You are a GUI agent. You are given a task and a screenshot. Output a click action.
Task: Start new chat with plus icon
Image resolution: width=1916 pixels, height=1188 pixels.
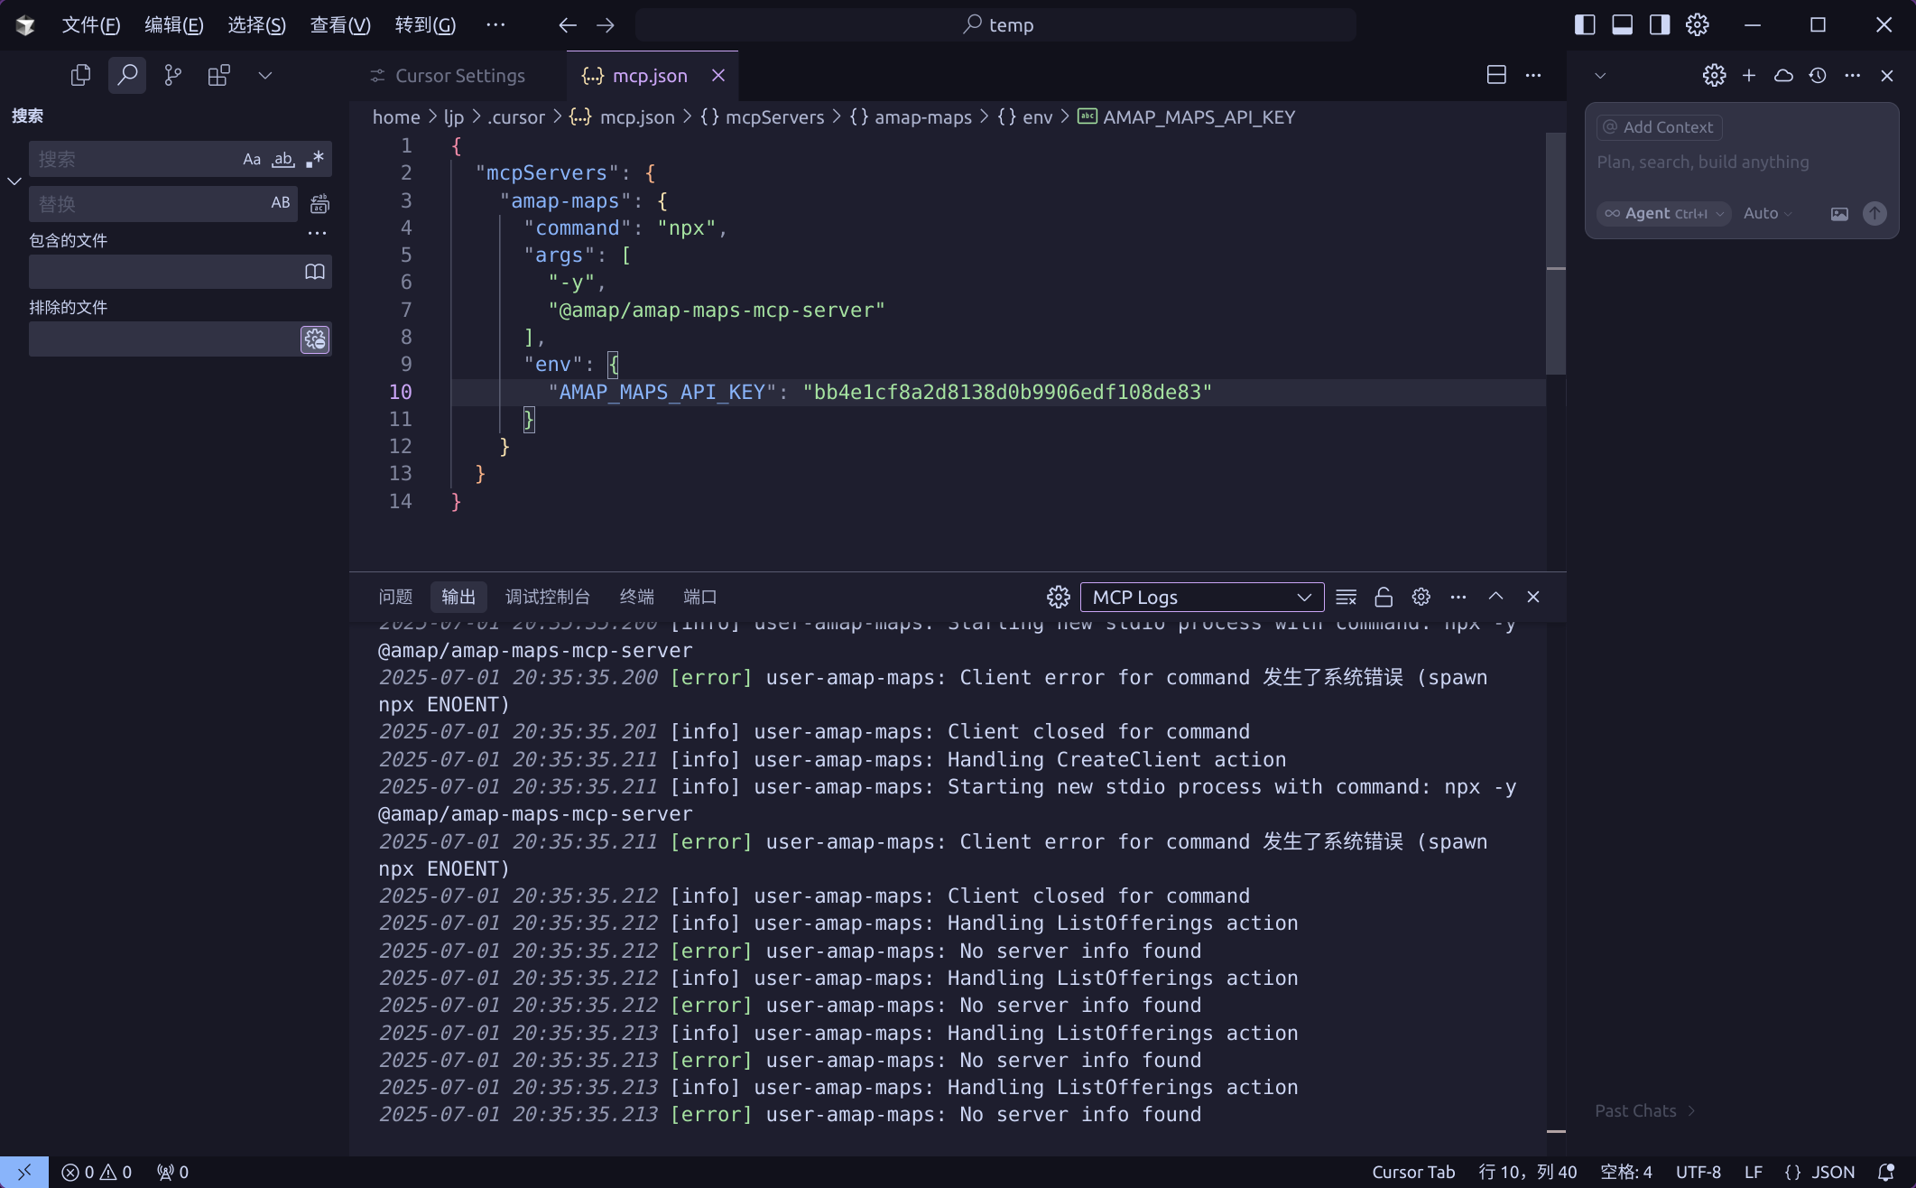1748,76
